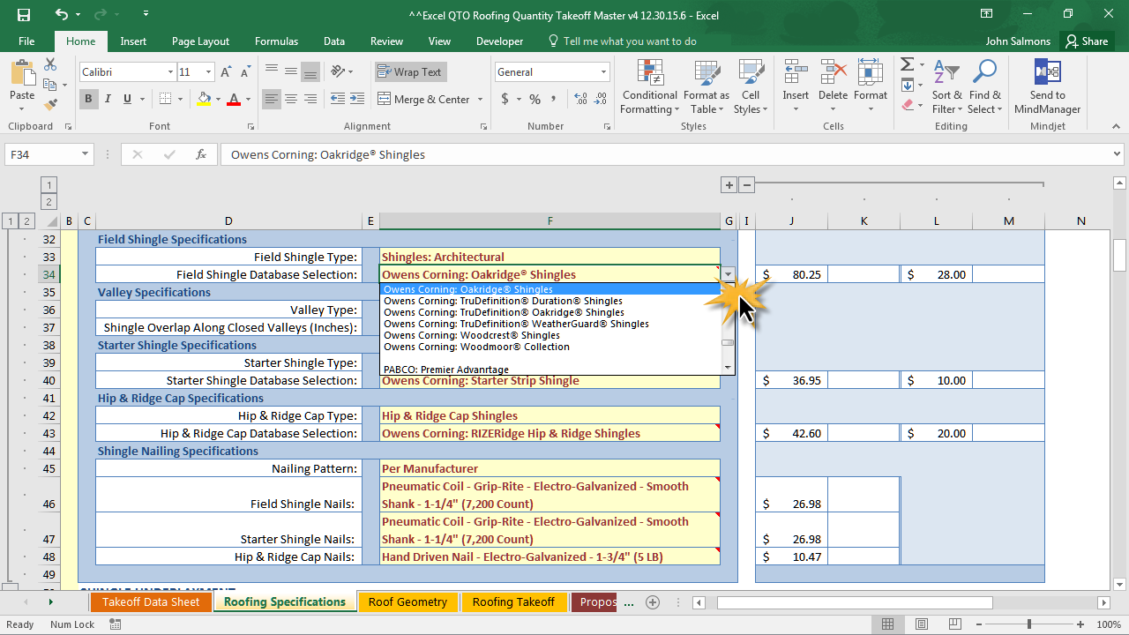Open the font name dropdown showing Calibri
This screenshot has height=635, width=1129.
[x=170, y=72]
